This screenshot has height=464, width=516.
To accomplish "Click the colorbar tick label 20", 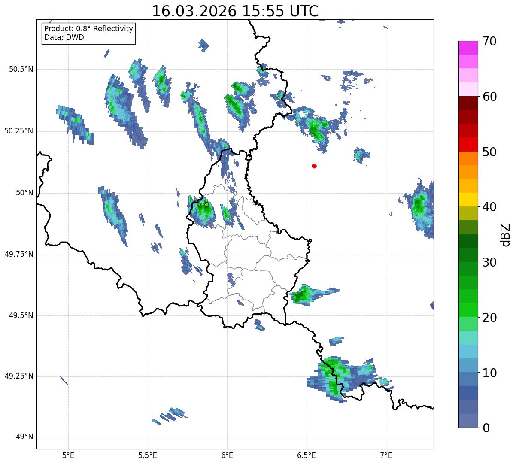I will click(490, 318).
